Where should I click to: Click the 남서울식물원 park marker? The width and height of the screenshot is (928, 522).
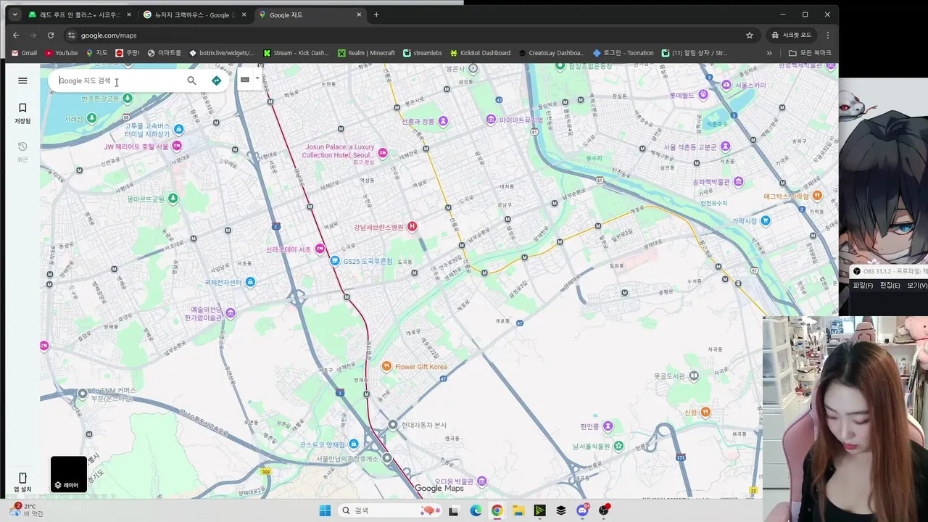(x=618, y=447)
